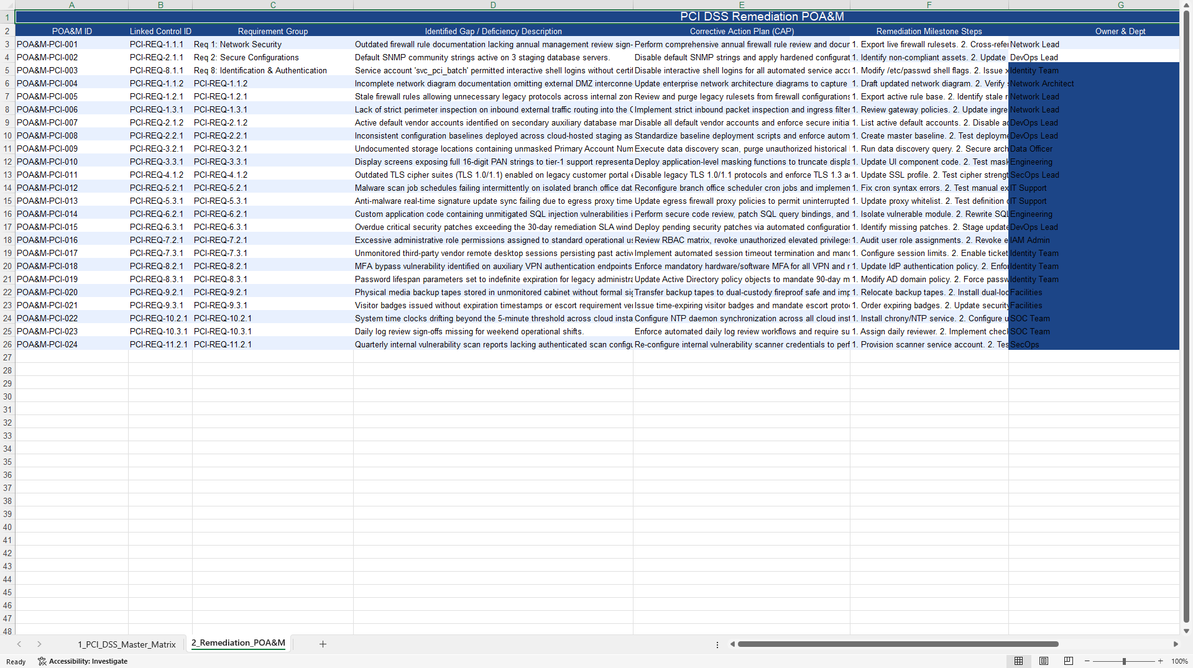The image size is (1193, 668).
Task: Open the 1_PCI_DSS_Master_Matrix sheet tab
Action: coord(127,644)
